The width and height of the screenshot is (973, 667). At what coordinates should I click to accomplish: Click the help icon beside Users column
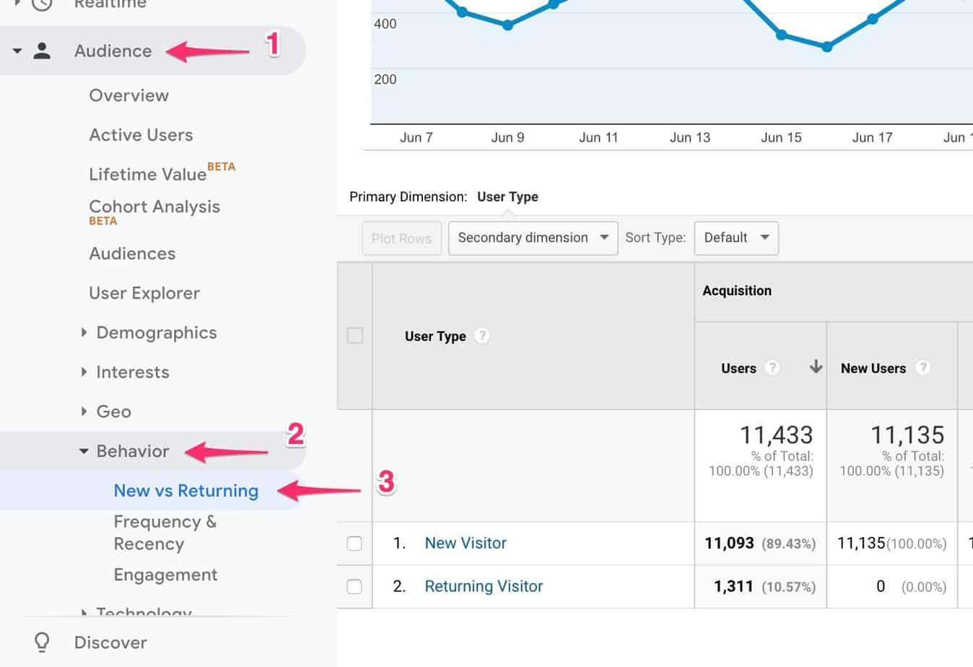point(772,367)
